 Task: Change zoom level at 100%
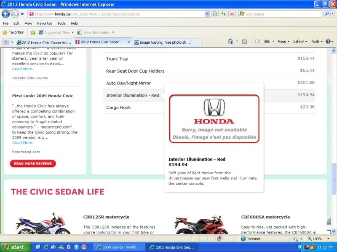tap(318, 239)
